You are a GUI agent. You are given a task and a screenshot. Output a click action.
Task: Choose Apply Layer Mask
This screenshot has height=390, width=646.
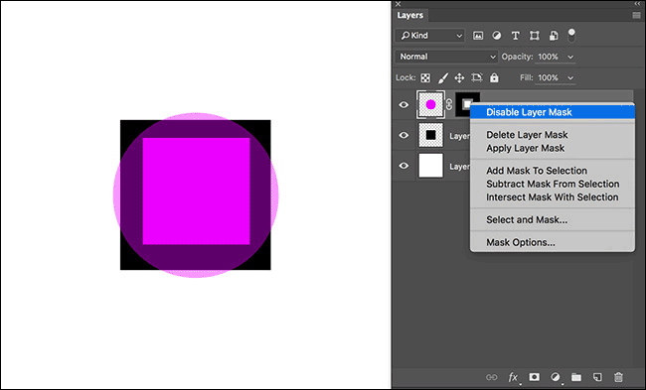(552, 148)
